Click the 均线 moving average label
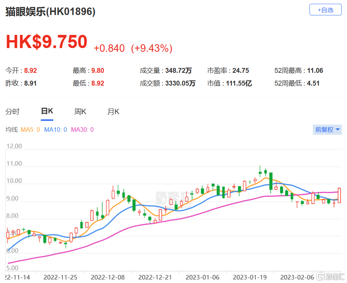 pos(12,129)
